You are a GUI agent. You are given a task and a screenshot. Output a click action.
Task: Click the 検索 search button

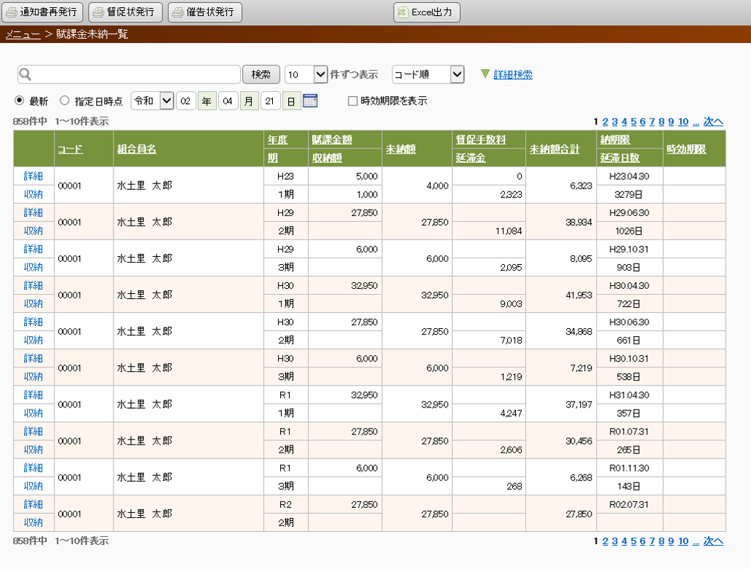261,74
